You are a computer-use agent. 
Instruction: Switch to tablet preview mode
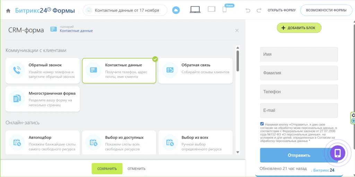coord(211,9)
